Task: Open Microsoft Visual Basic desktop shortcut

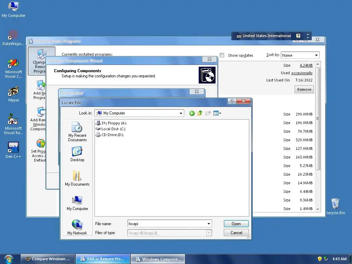Action: click(x=13, y=124)
